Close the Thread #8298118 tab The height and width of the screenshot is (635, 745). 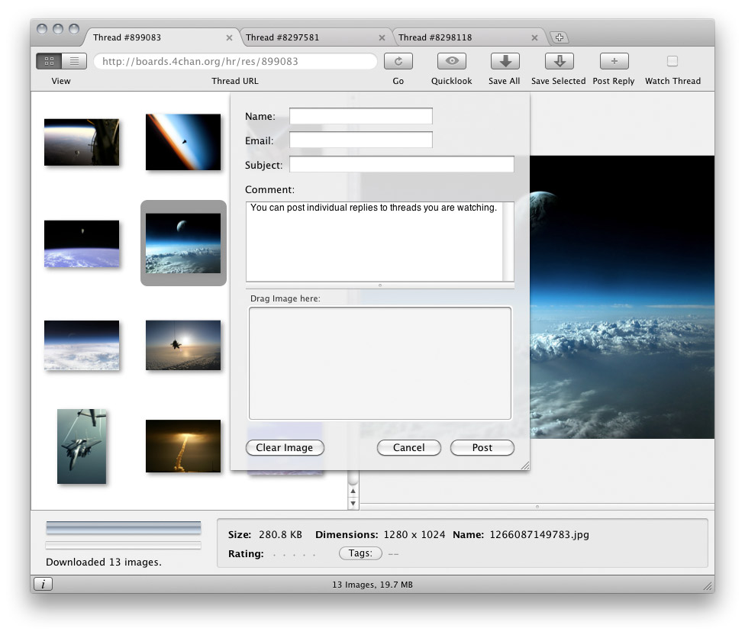[x=534, y=37]
